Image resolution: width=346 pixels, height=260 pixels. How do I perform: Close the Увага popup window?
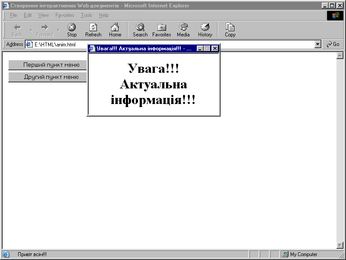(215, 49)
